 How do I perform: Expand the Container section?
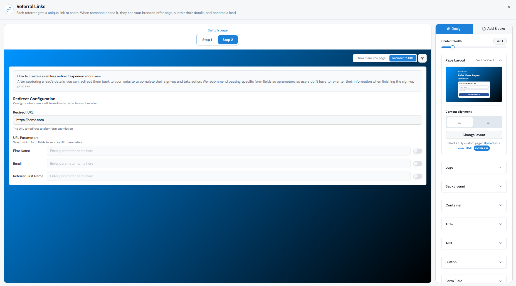pos(474,205)
